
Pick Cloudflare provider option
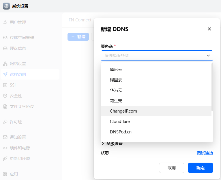click(156, 122)
